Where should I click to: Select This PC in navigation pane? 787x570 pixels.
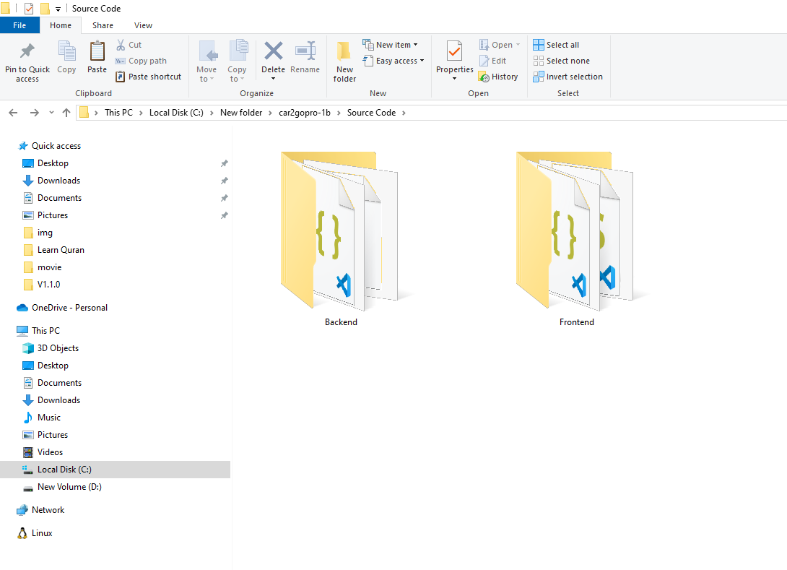pyautogui.click(x=45, y=331)
